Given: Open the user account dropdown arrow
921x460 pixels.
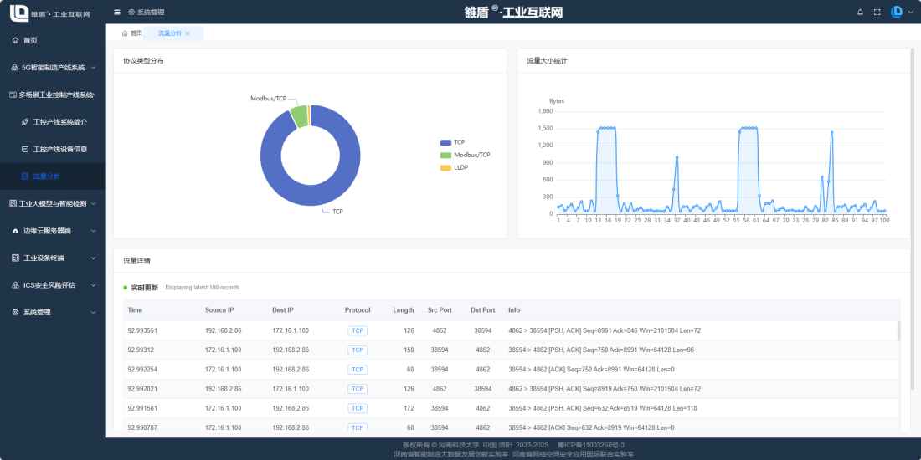Looking at the screenshot, I should tap(909, 13).
